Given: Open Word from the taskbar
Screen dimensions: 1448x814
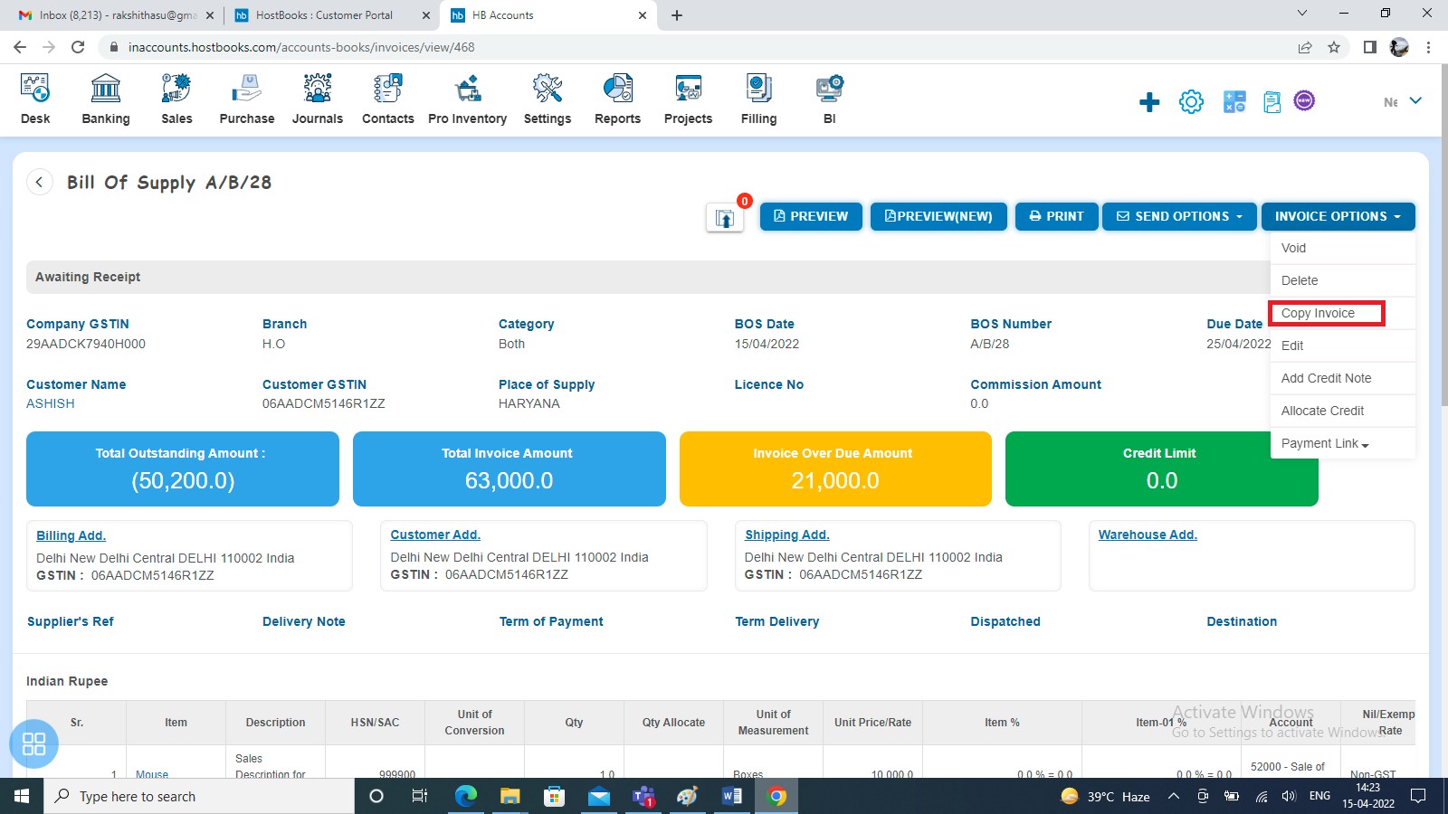Looking at the screenshot, I should click(x=732, y=796).
